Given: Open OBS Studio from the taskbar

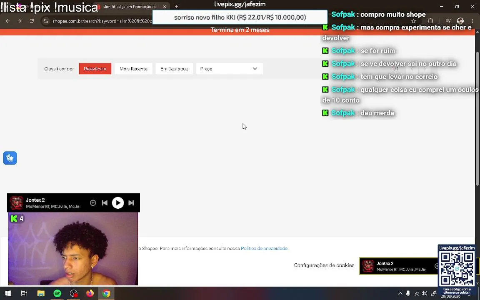Looking at the screenshot, I should 74,294.
